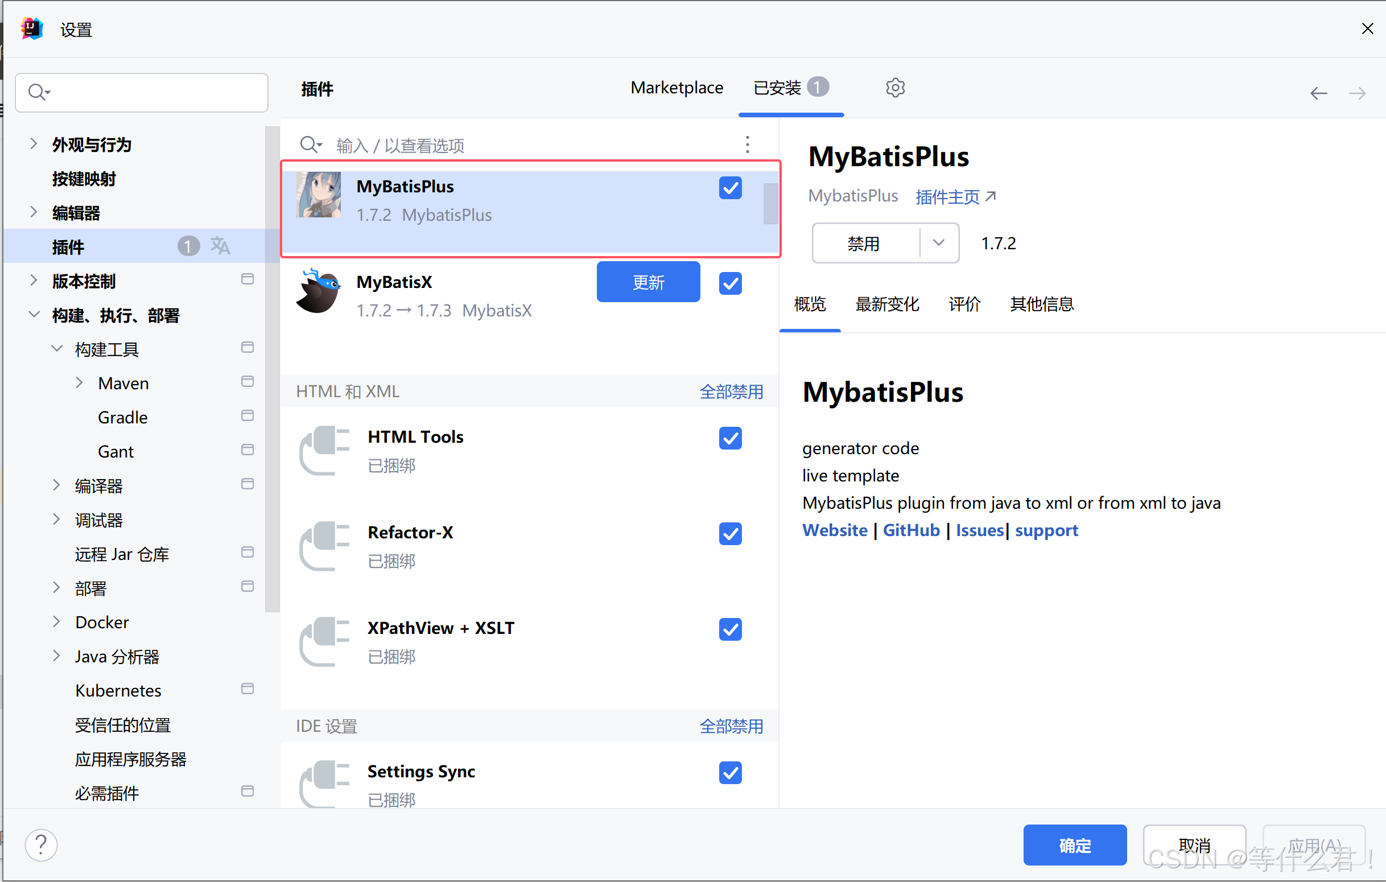Click the help question mark icon
Screen dimensions: 1386x882
click(x=41, y=845)
